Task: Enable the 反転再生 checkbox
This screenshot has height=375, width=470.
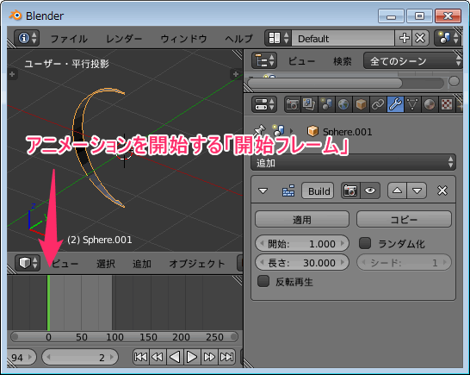Action: (x=263, y=281)
